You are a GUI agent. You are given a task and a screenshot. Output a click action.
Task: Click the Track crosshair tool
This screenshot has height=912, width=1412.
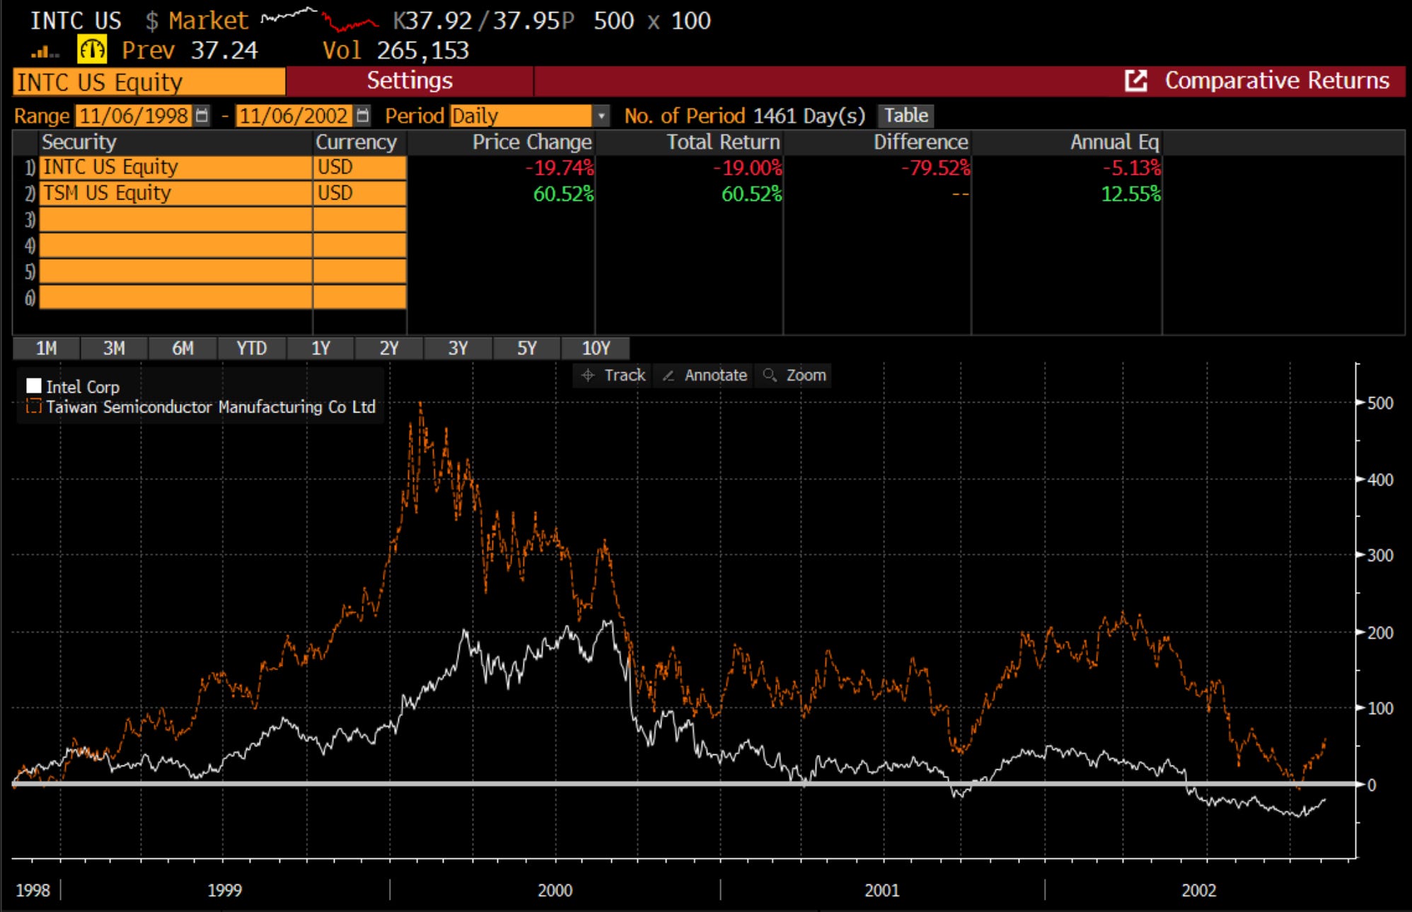pos(613,375)
